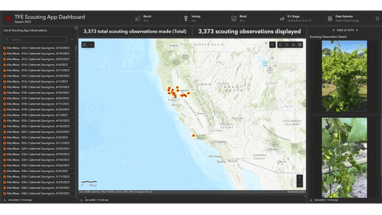Select Alta Mesa - 01A Cabernet Sauvignon 5/11/2023

pos(38,70)
